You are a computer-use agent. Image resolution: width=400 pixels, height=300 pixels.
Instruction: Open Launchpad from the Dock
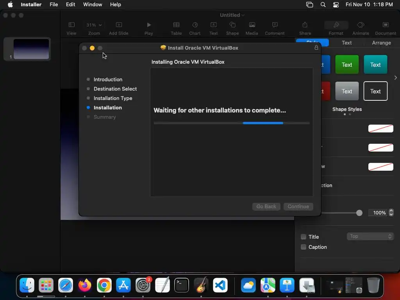[x=46, y=285]
